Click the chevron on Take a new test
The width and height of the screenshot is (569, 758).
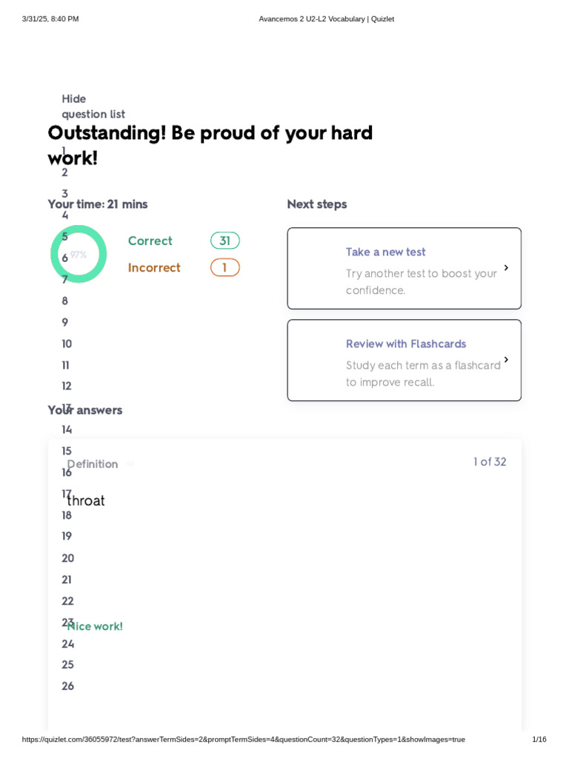[x=506, y=268]
